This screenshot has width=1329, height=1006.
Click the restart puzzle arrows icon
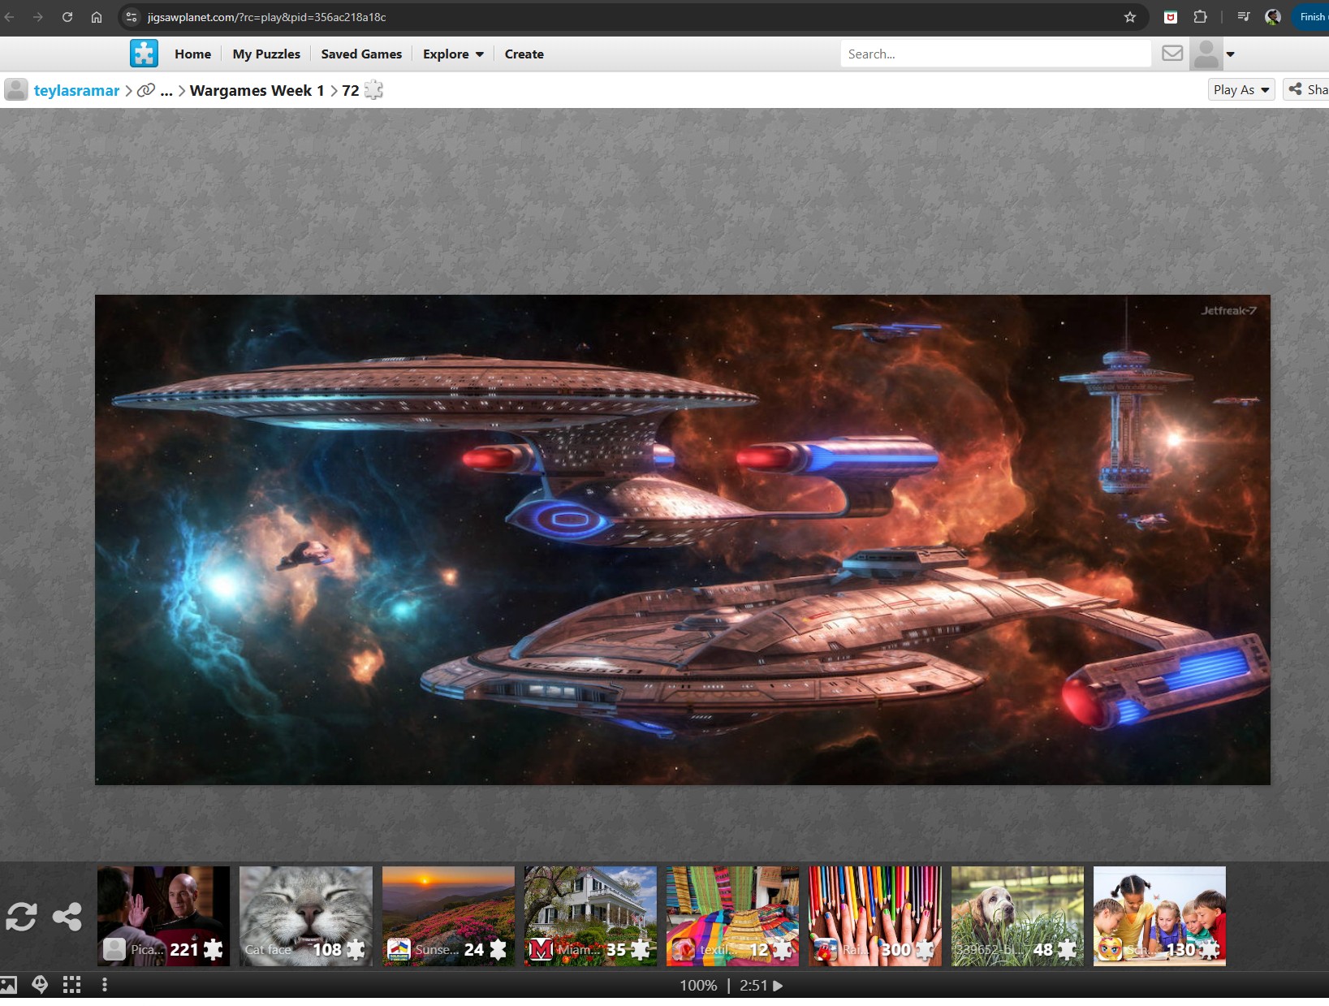21,917
